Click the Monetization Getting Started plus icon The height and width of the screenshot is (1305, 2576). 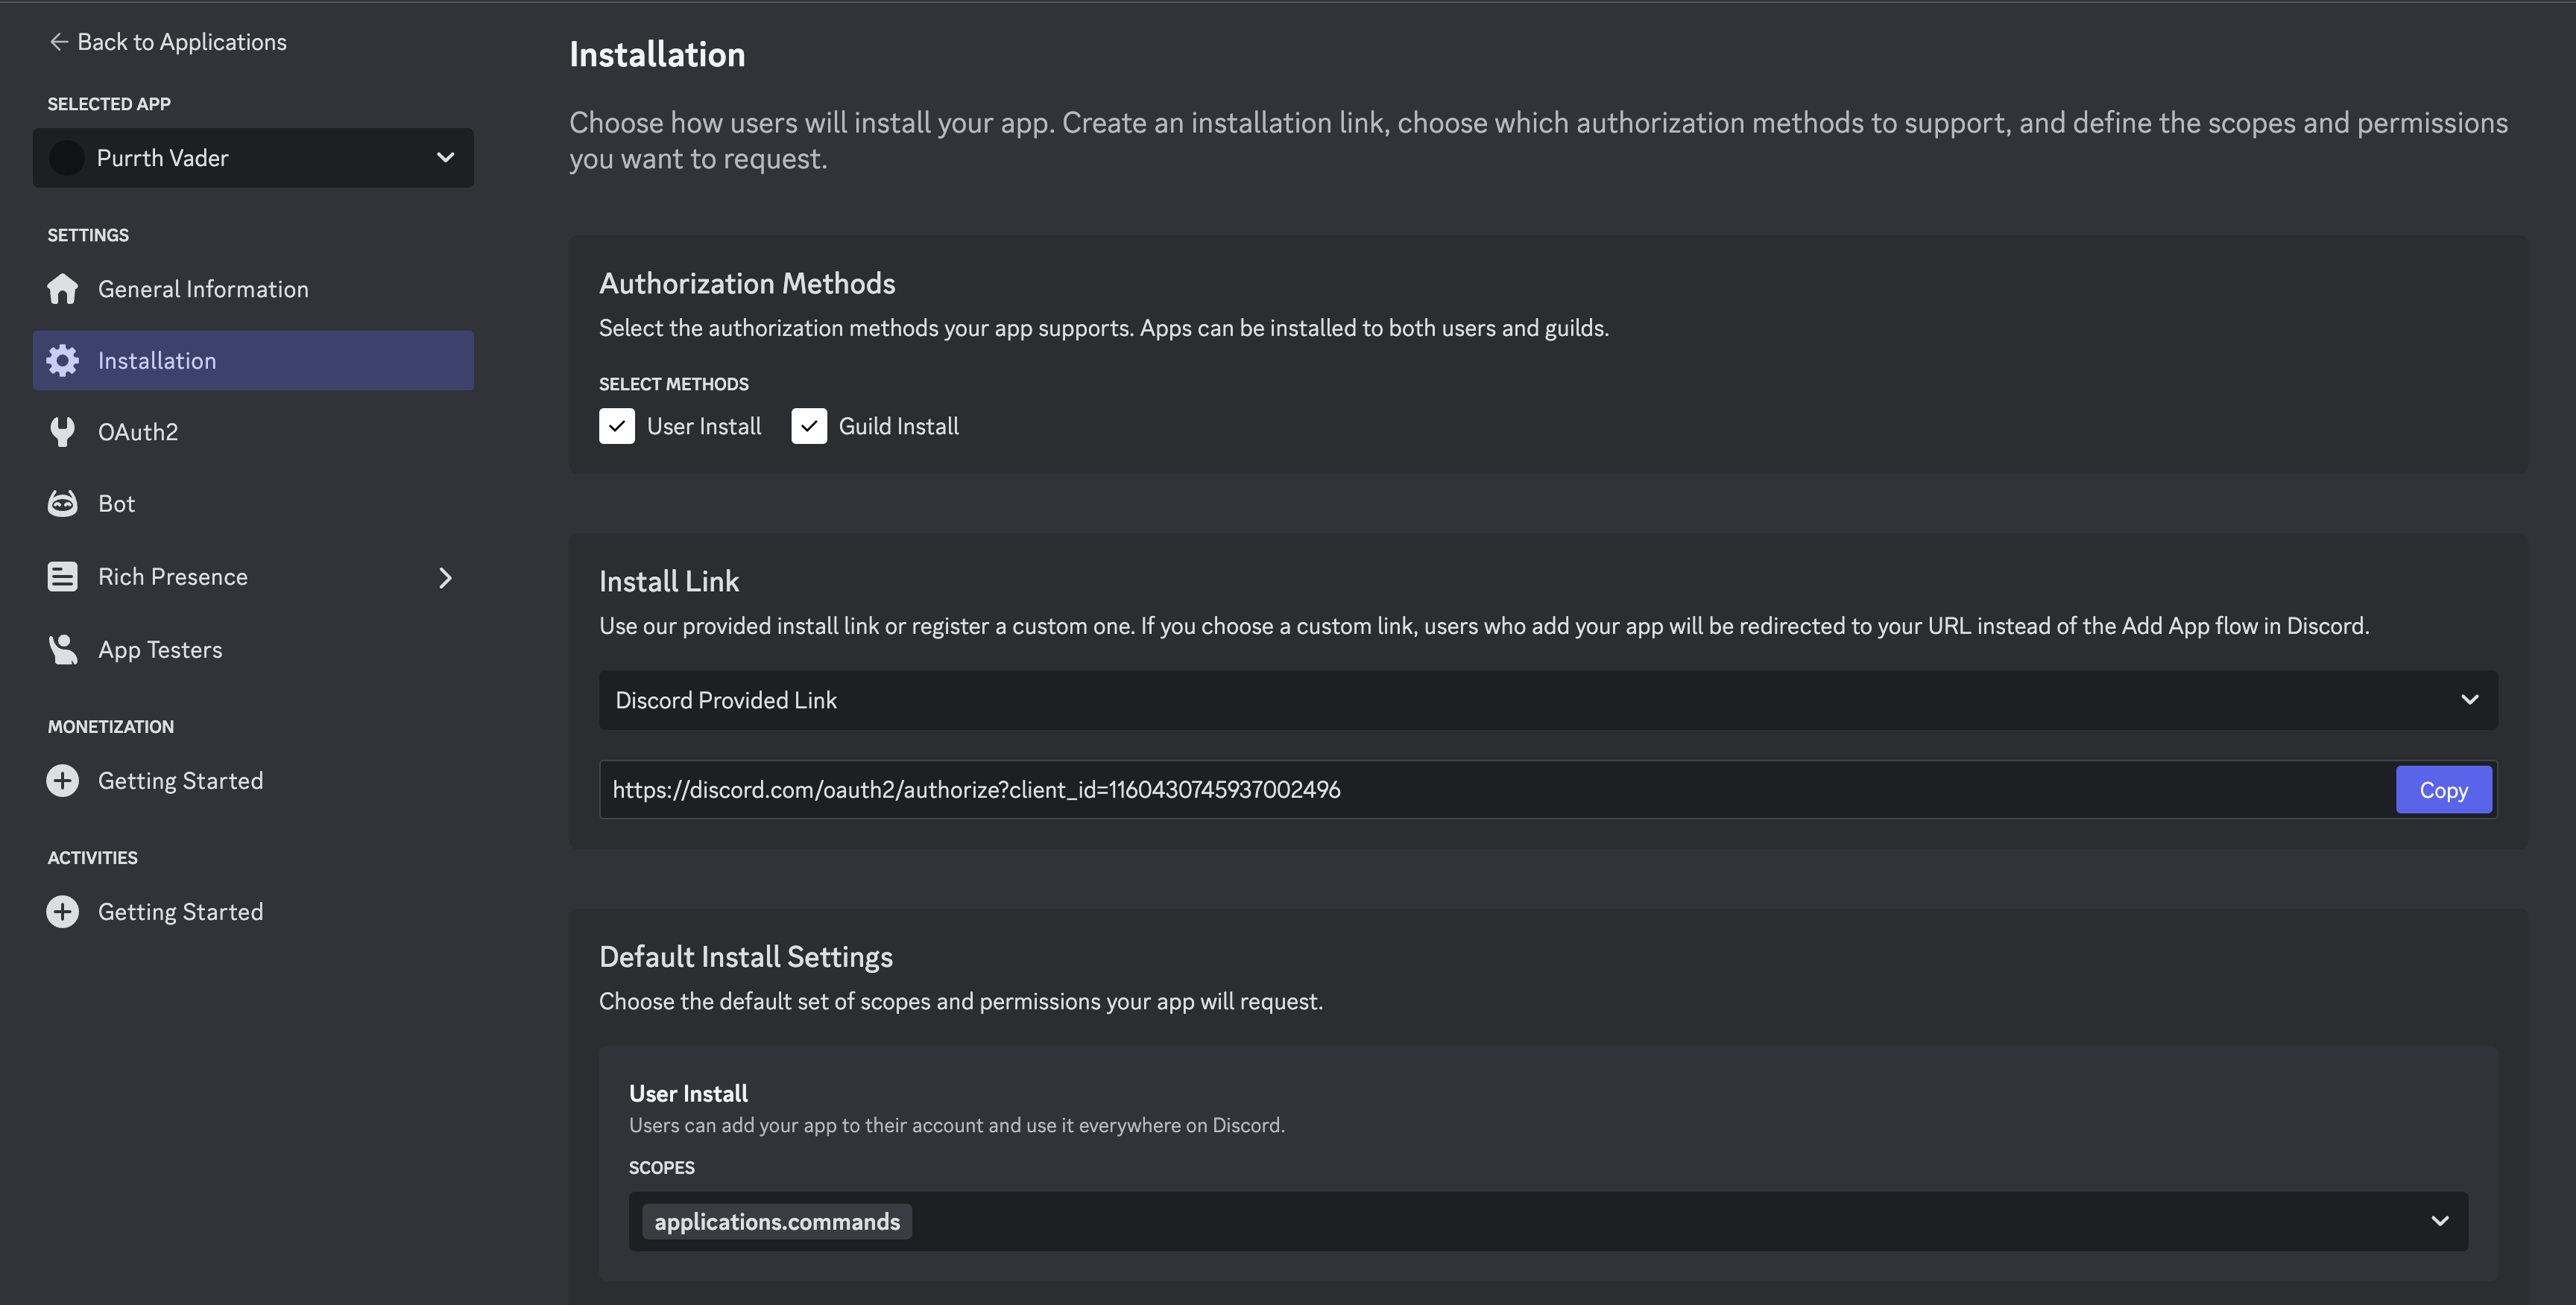62,781
